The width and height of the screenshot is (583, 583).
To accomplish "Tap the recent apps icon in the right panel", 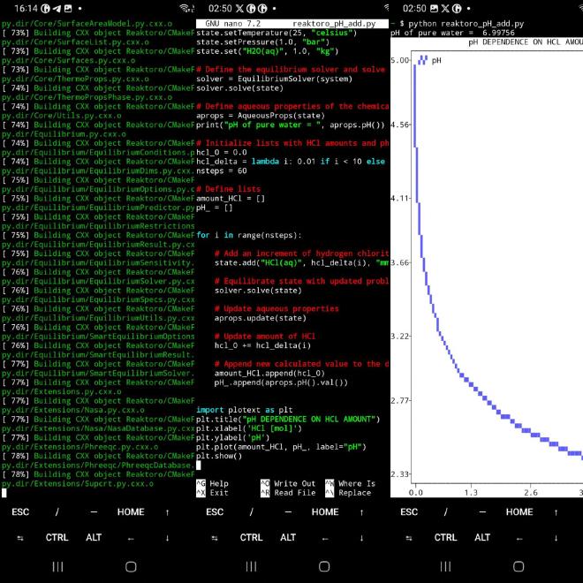I will click(446, 565).
